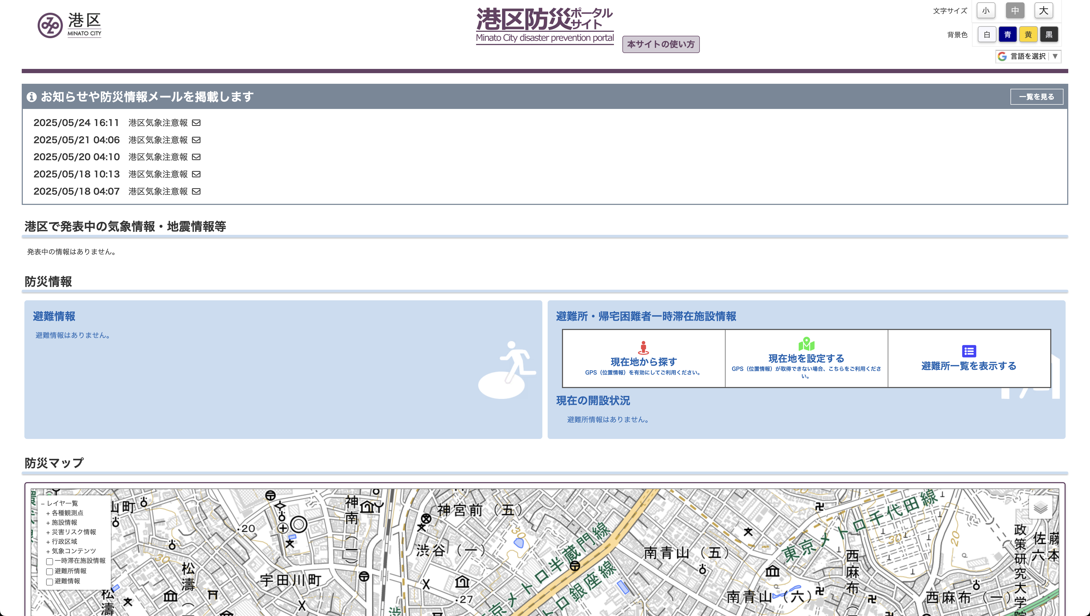The width and height of the screenshot is (1090, 616).
Task: Click the blue list icon 避難所一覧を表示する
Action: pyautogui.click(x=969, y=351)
